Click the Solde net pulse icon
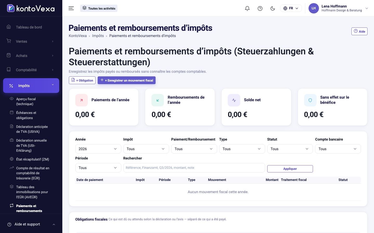 pos(234,100)
